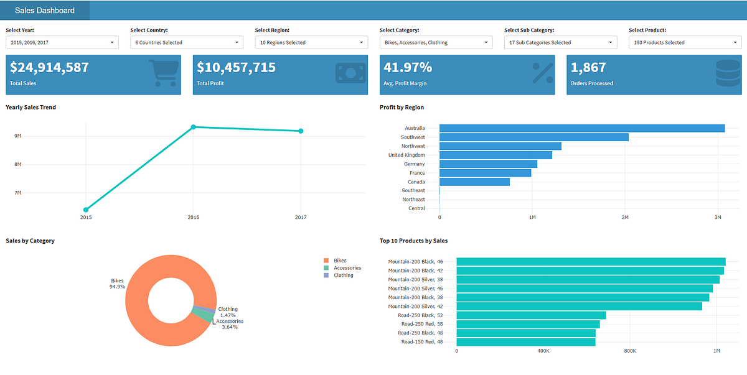
Task: Toggle the Clothing legend color swatch
Action: click(x=326, y=275)
